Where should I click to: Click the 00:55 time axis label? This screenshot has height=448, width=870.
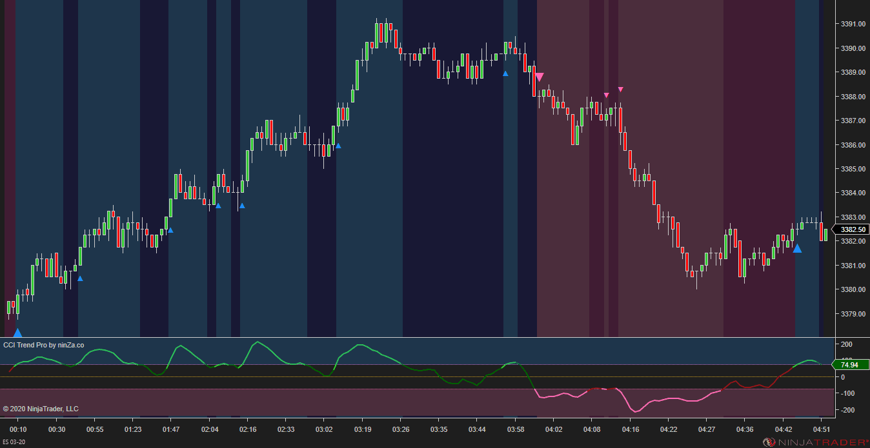[x=95, y=429]
